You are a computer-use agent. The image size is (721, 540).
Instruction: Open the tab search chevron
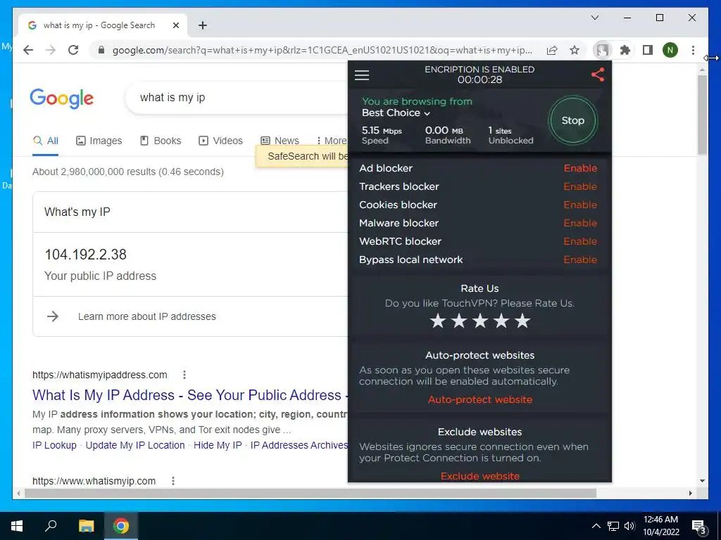point(594,18)
